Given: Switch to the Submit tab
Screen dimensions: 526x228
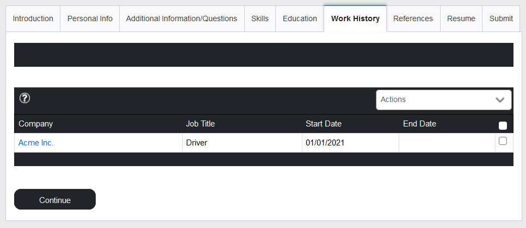Looking at the screenshot, I should pos(501,19).
